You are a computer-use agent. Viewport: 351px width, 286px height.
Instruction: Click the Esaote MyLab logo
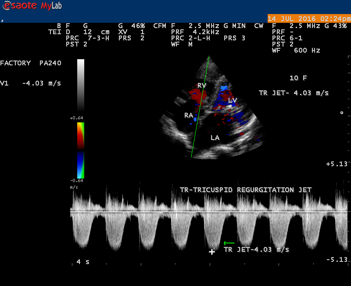[x=31, y=6]
